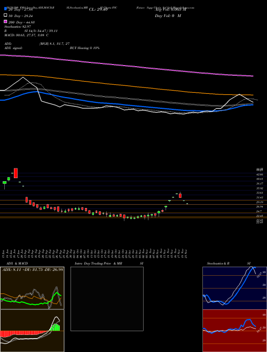Click the ADX indicator chart panel
This screenshot has height=352, width=267.
click(32, 288)
